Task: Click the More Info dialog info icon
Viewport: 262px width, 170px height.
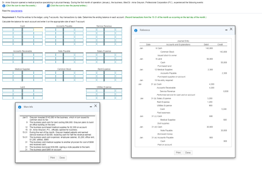Action: coord(20,107)
